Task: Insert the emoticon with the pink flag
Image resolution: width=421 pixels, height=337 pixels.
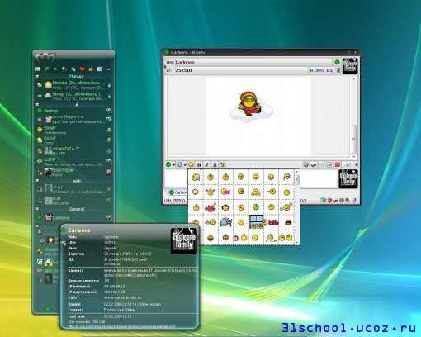Action: [225, 192]
